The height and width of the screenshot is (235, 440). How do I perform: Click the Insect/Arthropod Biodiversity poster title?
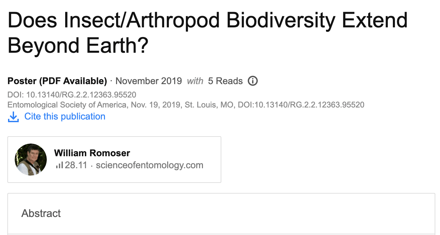207,20
